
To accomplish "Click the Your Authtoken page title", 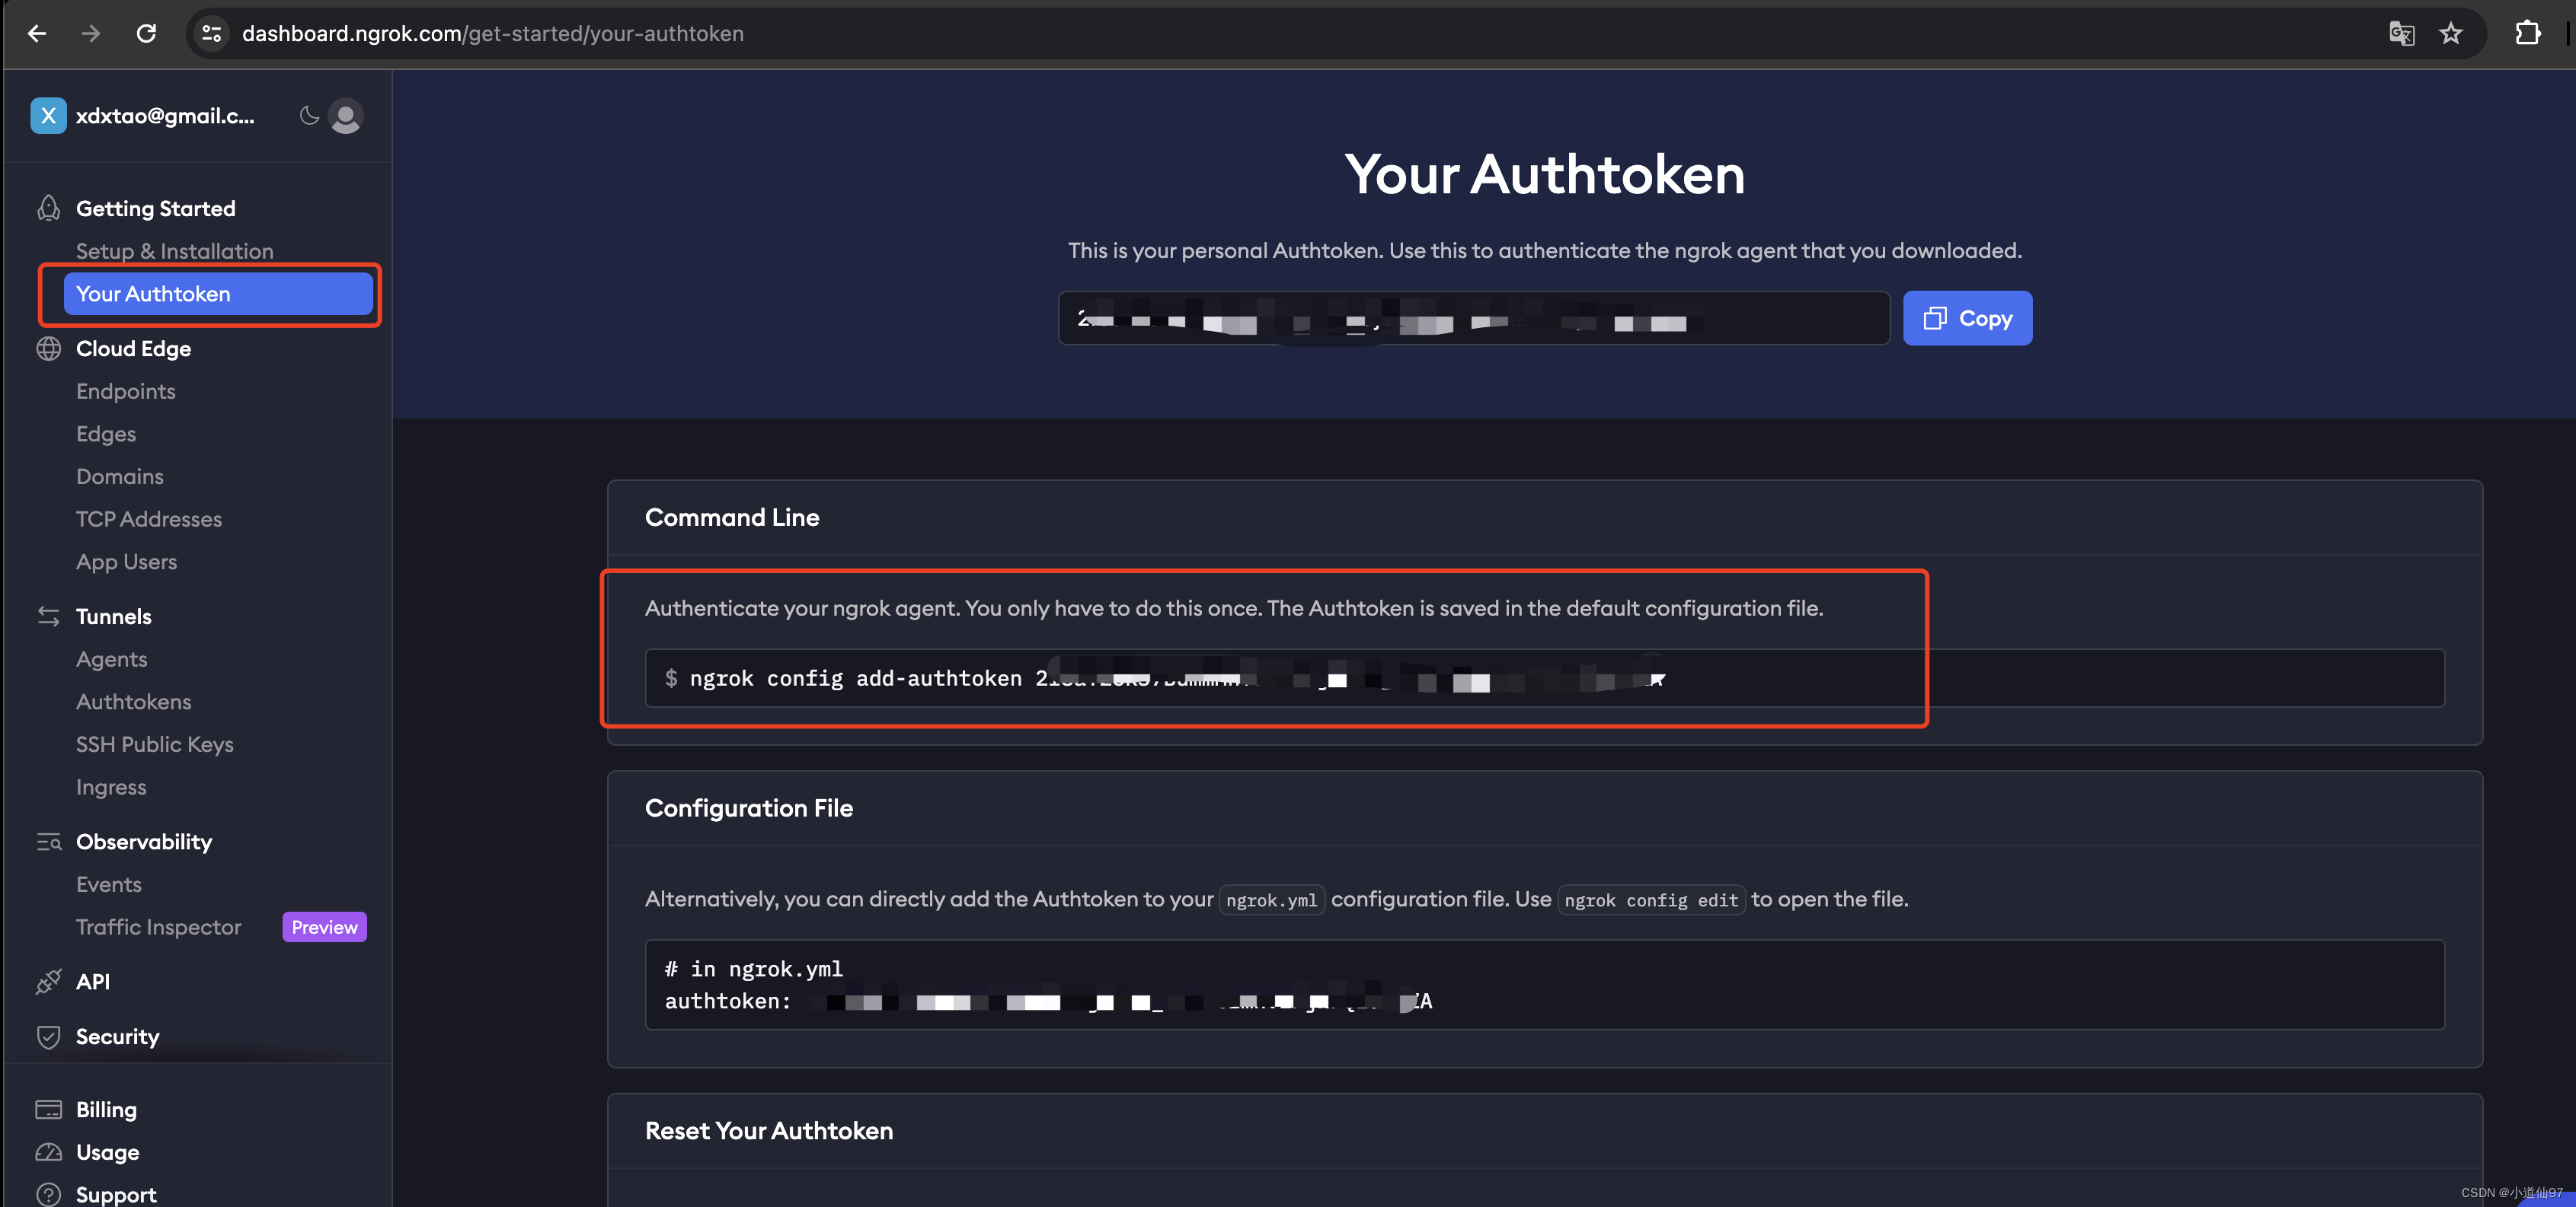I will click(x=1544, y=174).
